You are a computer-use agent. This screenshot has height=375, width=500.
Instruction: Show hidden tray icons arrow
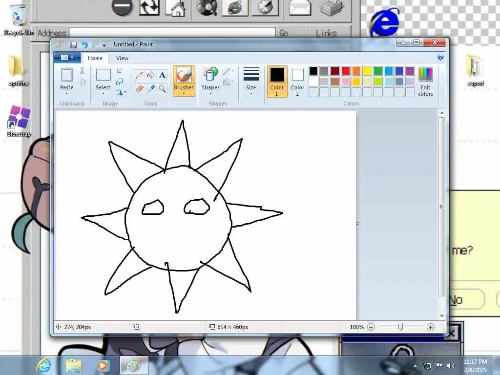tap(415, 366)
